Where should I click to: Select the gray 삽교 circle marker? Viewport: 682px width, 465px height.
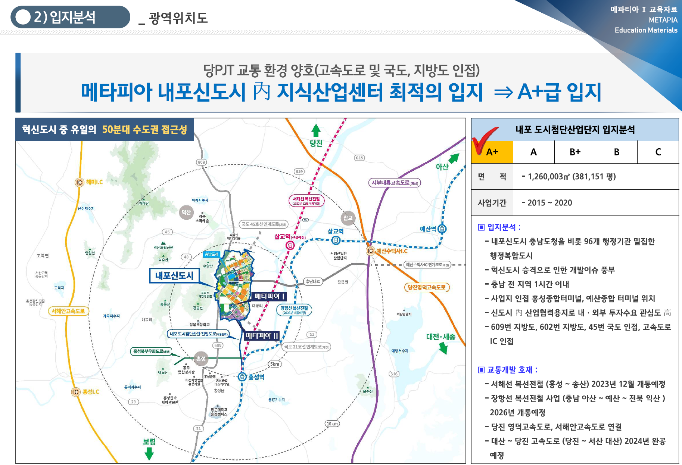(x=348, y=218)
